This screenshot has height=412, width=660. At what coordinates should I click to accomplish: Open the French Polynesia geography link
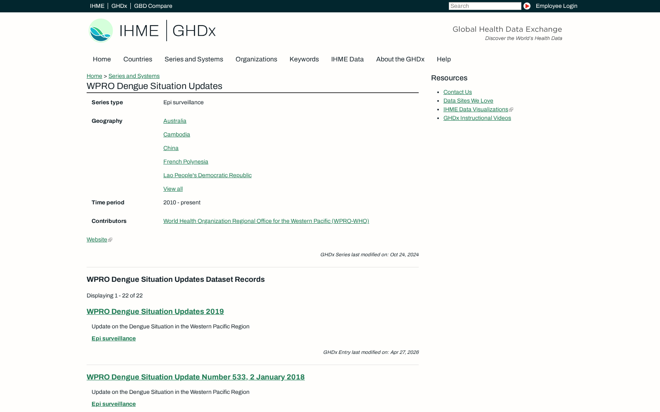(x=186, y=162)
